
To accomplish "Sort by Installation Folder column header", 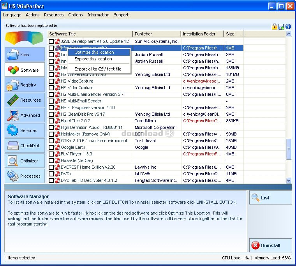I will click(203, 34).
